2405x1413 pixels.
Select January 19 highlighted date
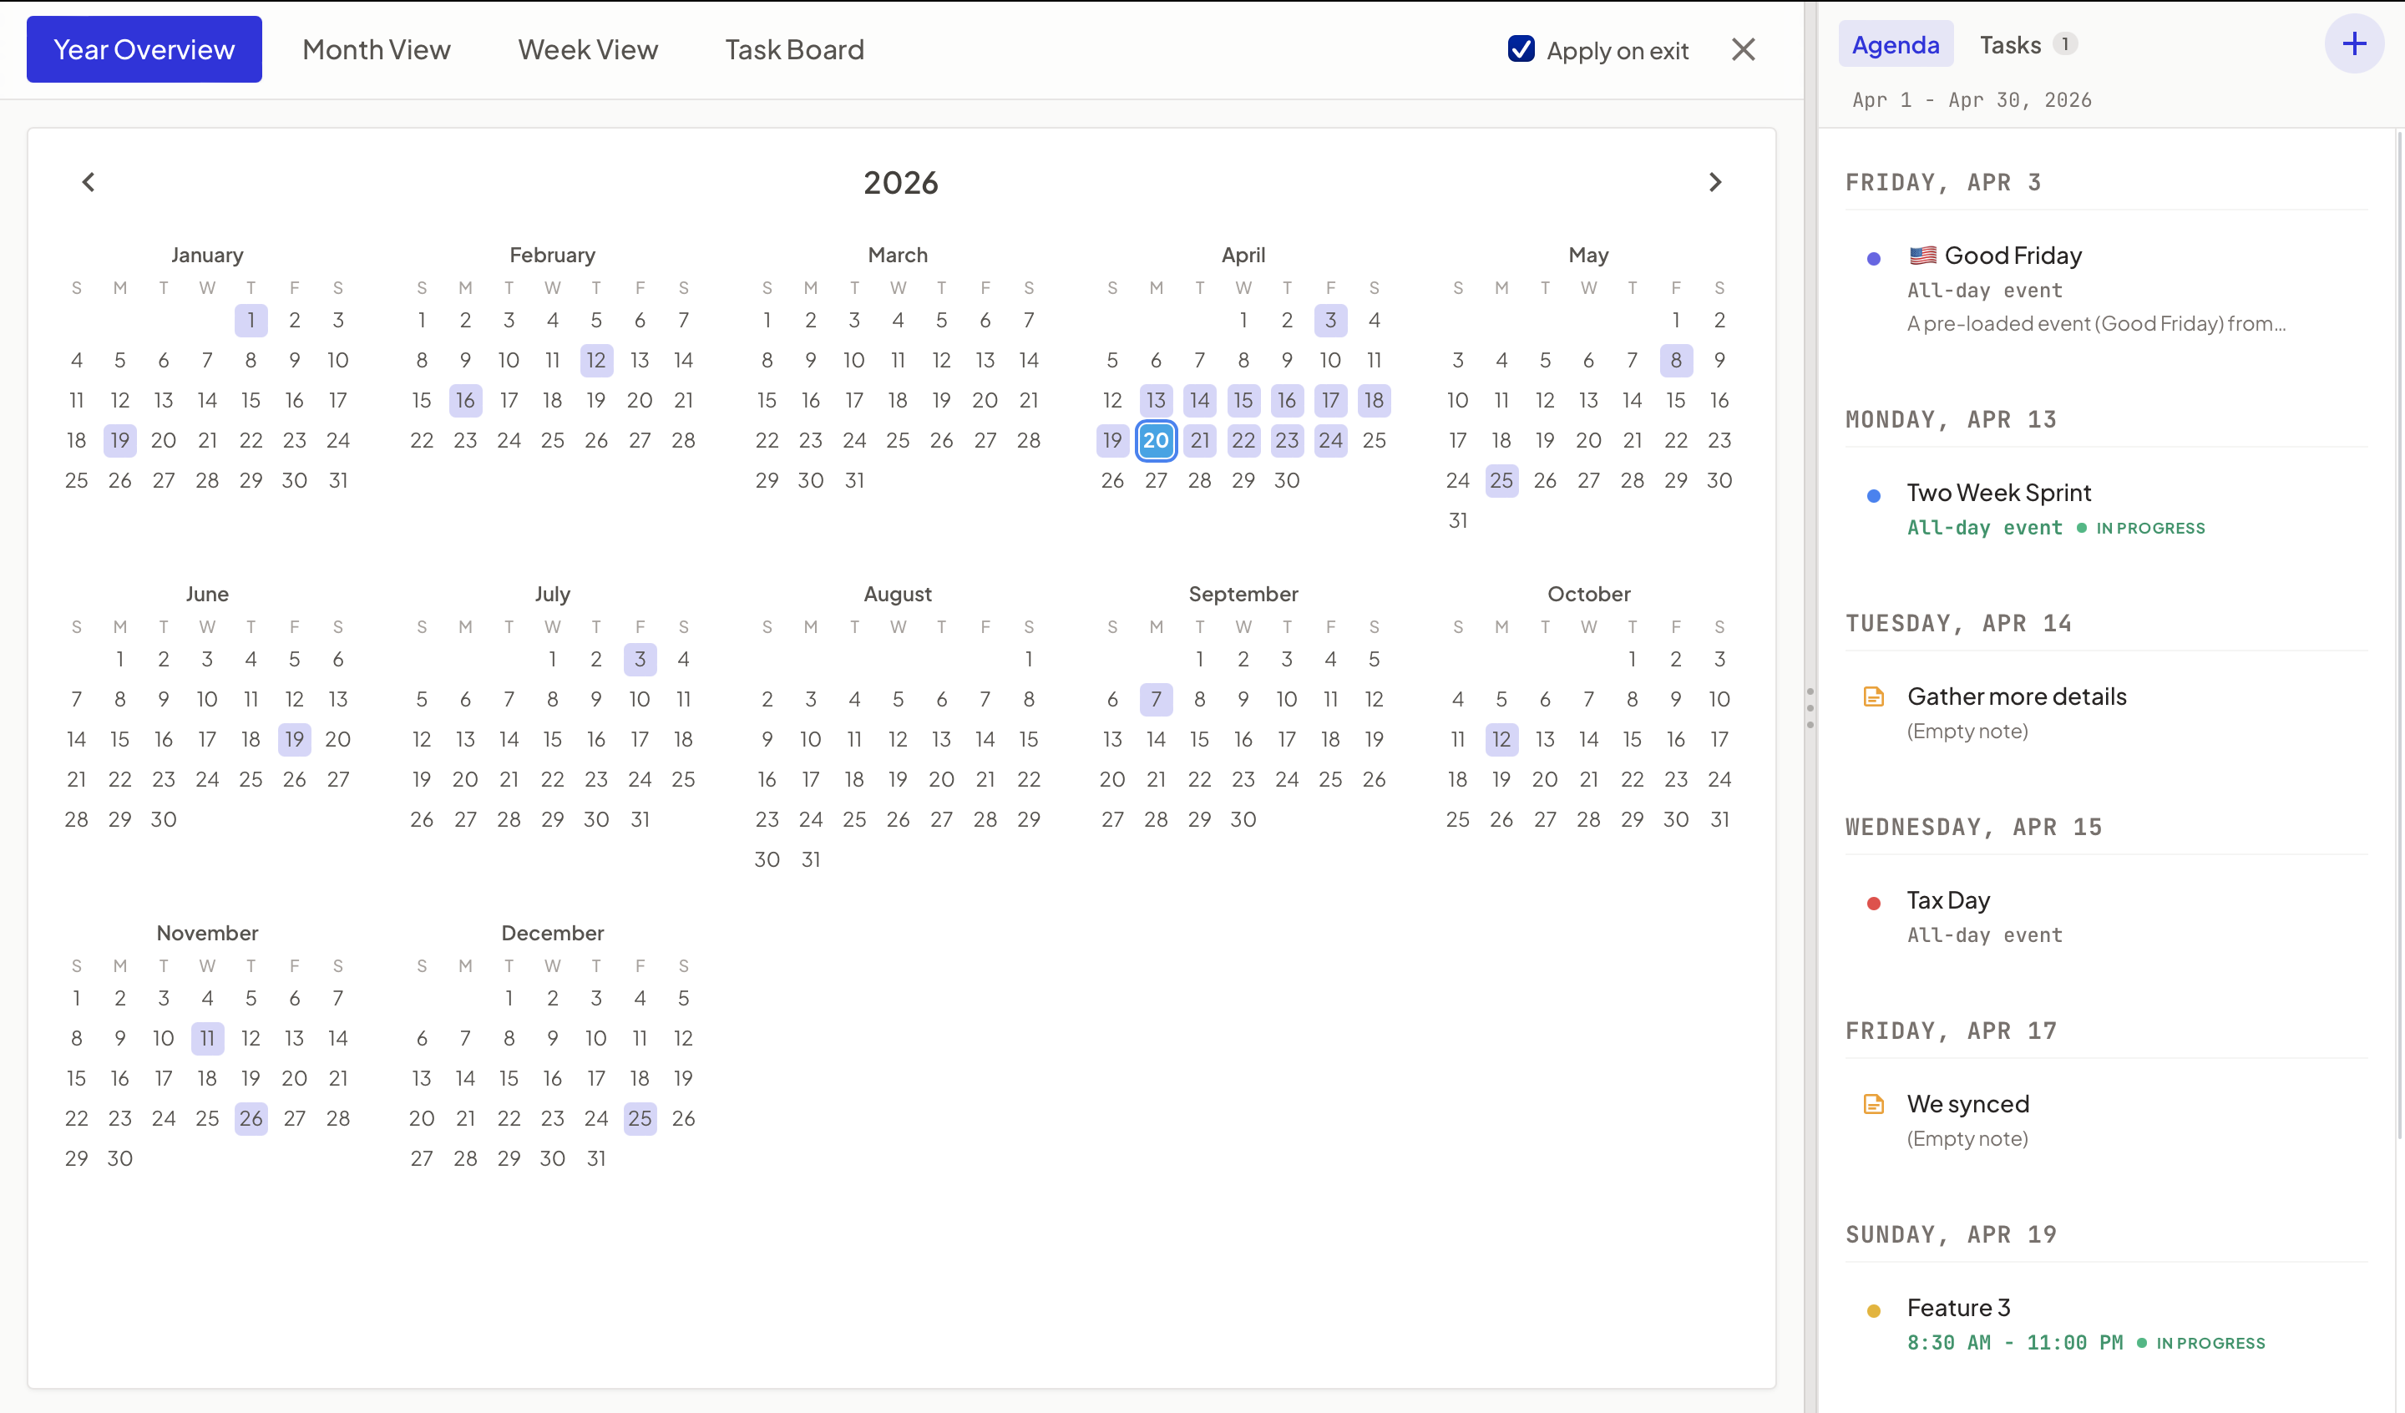(x=120, y=440)
